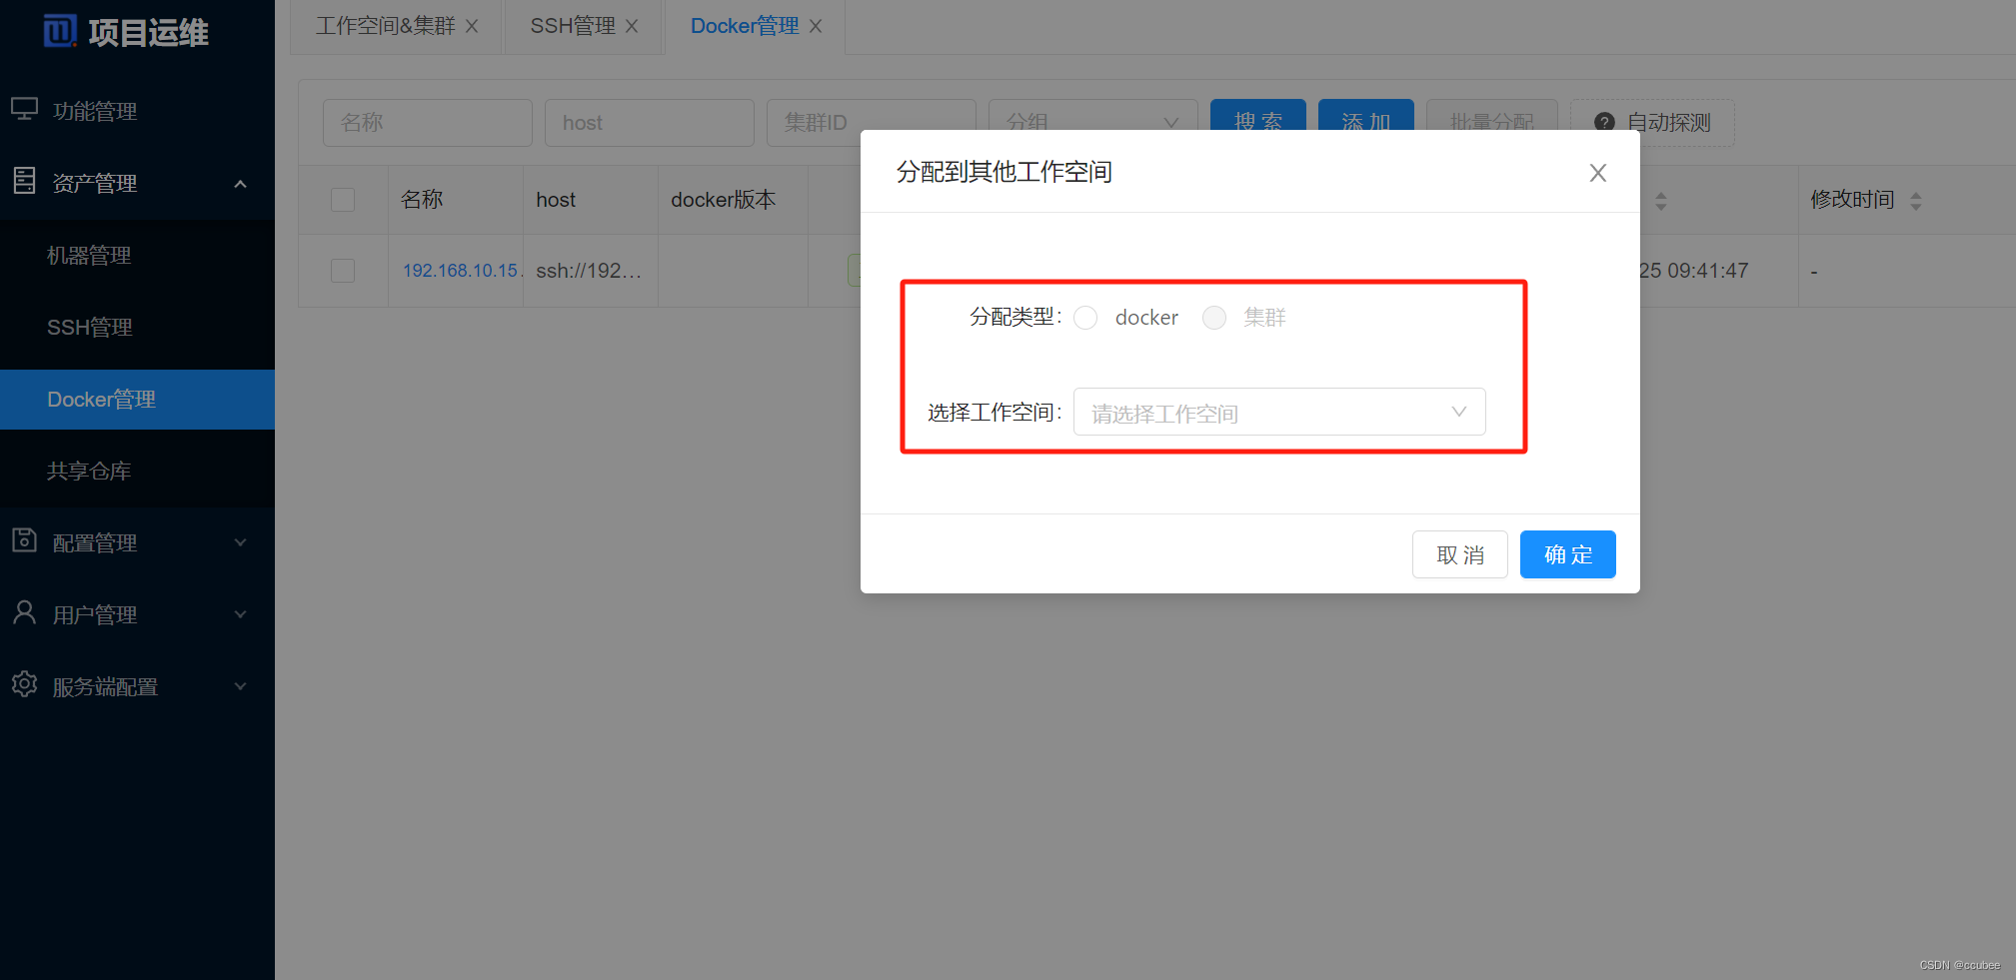Tick the table header select-all checkbox
The height and width of the screenshot is (980, 2016).
pos(343,200)
